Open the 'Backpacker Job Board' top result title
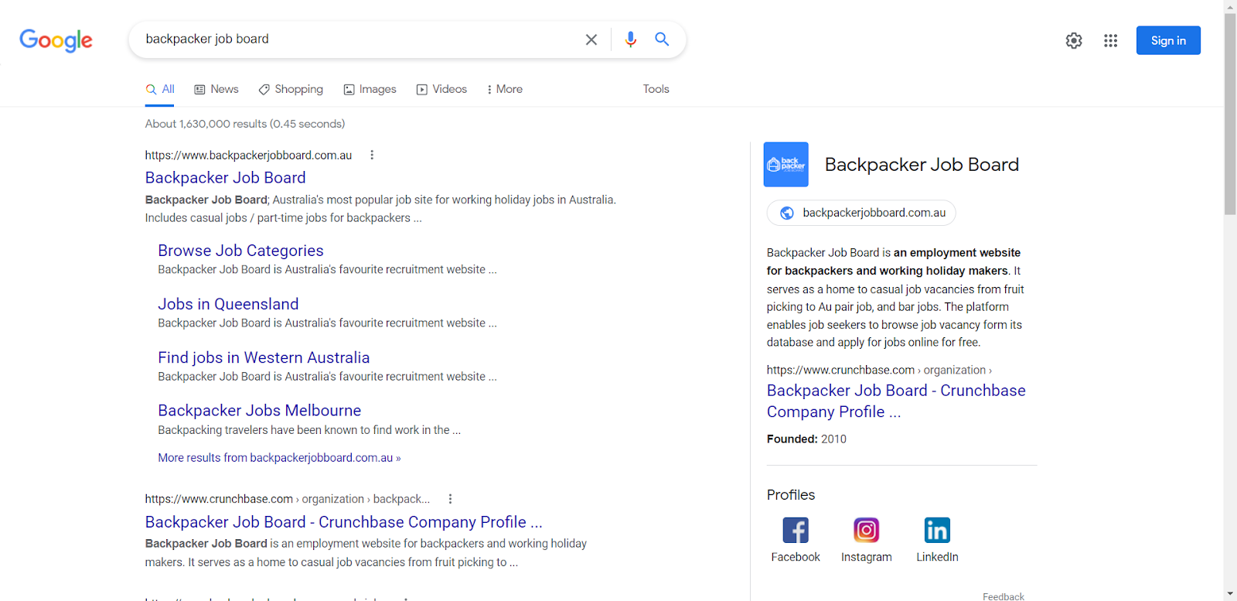 [x=226, y=178]
